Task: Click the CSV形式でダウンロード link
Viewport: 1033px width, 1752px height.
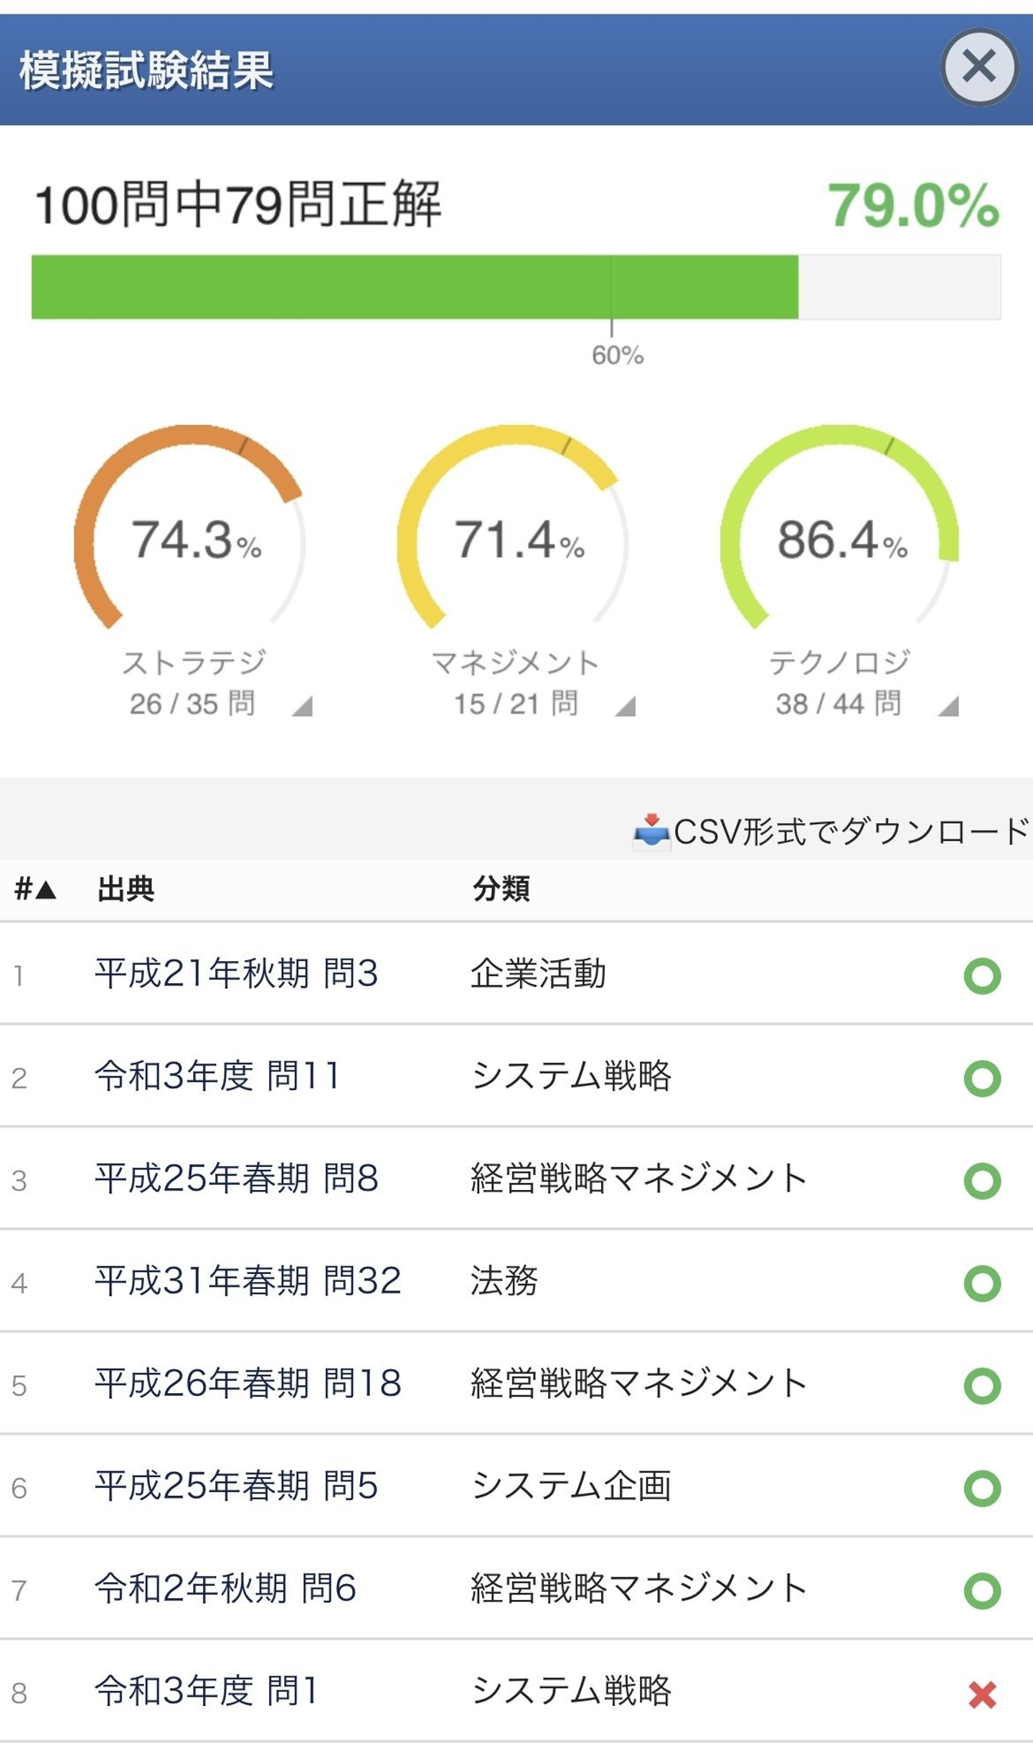Action: (850, 832)
